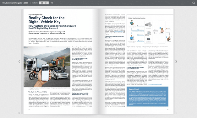Viewport: 197px width, 118px height.
Task: Click heading A Complex Ecosystem United
Action: coord(135,68)
